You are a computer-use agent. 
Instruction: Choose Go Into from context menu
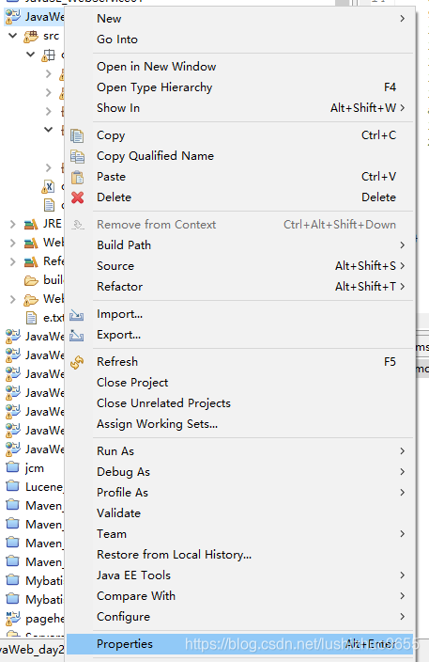(240, 39)
